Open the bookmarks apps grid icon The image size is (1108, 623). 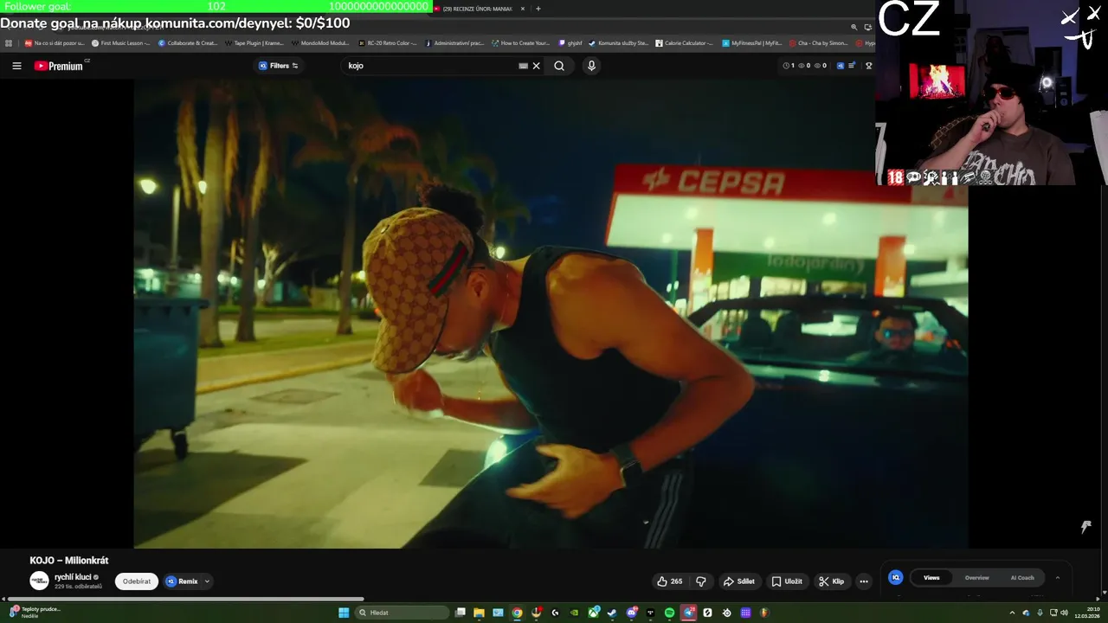pyautogui.click(x=8, y=42)
